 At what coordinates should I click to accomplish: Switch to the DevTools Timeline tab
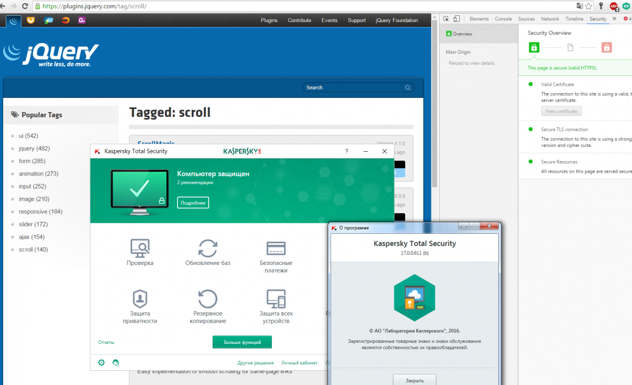tap(575, 19)
